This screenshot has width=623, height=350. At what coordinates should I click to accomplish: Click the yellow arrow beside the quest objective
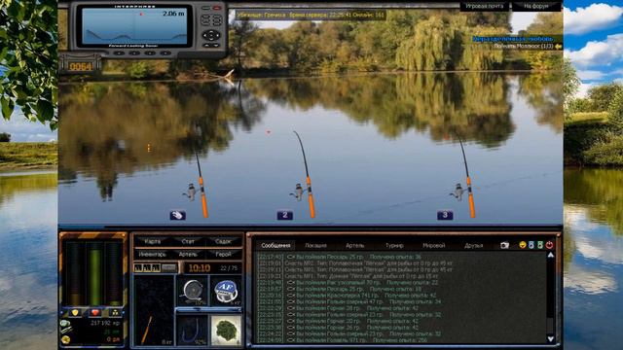(558, 47)
